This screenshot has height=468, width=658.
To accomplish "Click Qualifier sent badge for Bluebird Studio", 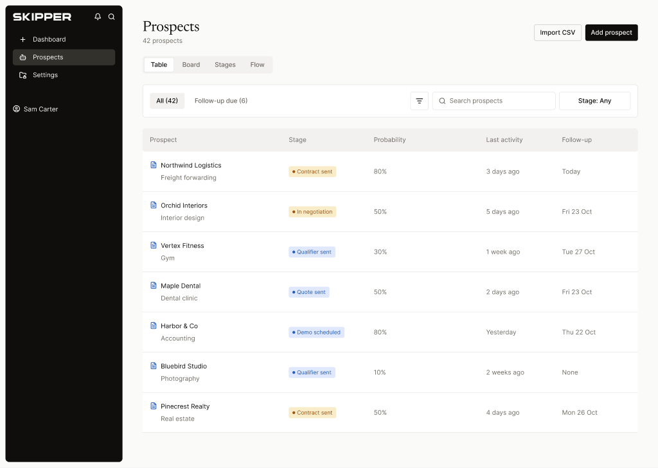I will point(312,373).
